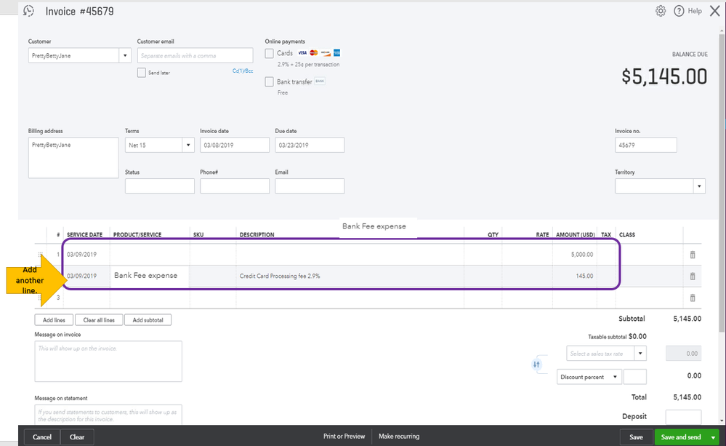Delete the Bank Fee expense line

click(692, 276)
